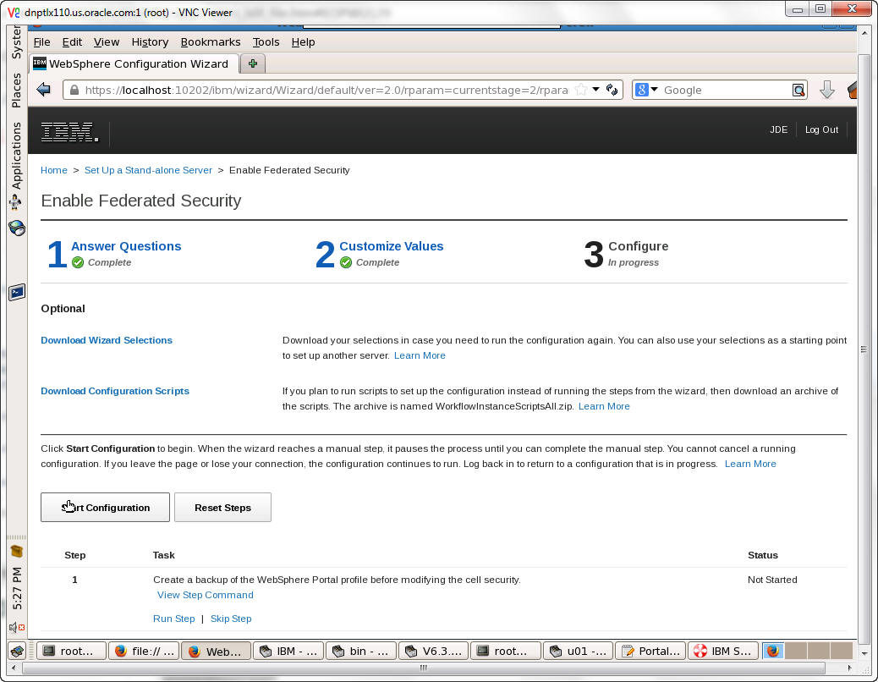Open the Customize Values step

[392, 246]
